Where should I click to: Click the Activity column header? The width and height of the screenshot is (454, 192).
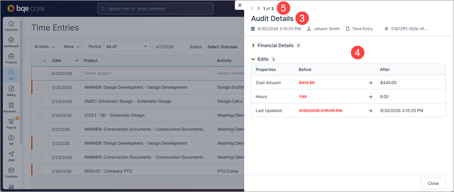point(224,61)
